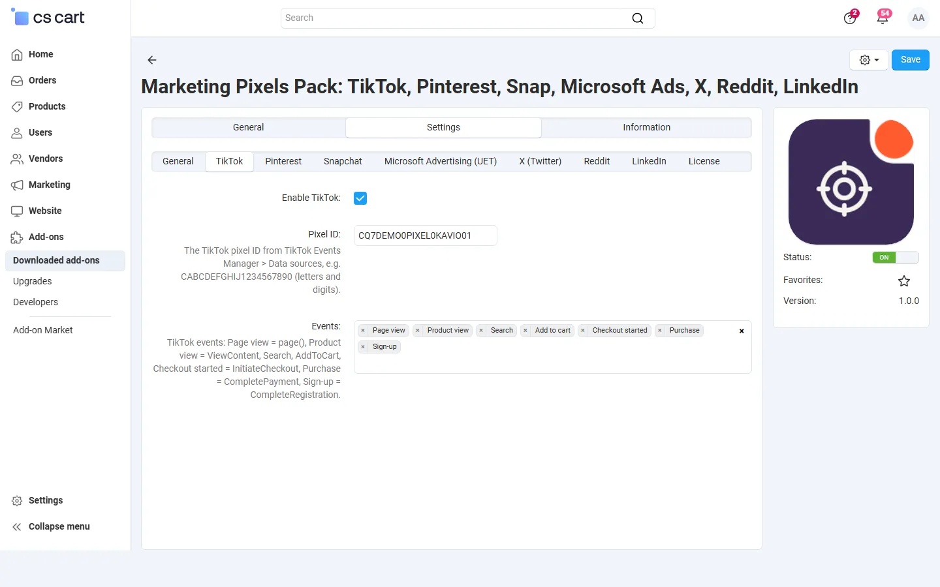Focus the Pixel ID input field

pos(426,235)
